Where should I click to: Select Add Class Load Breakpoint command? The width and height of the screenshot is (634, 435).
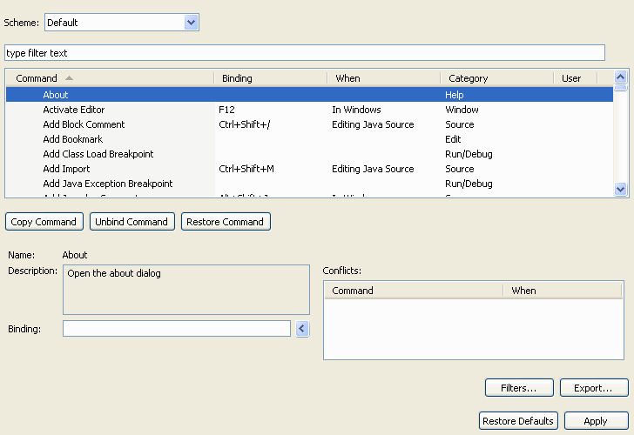[98, 154]
